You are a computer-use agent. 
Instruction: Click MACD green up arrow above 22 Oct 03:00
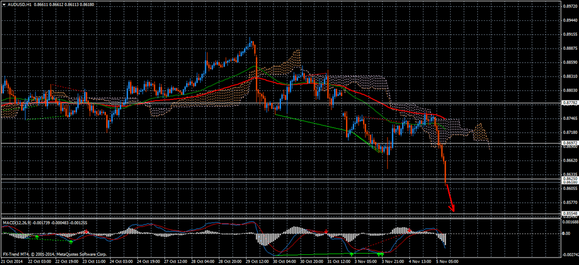click(x=37, y=237)
